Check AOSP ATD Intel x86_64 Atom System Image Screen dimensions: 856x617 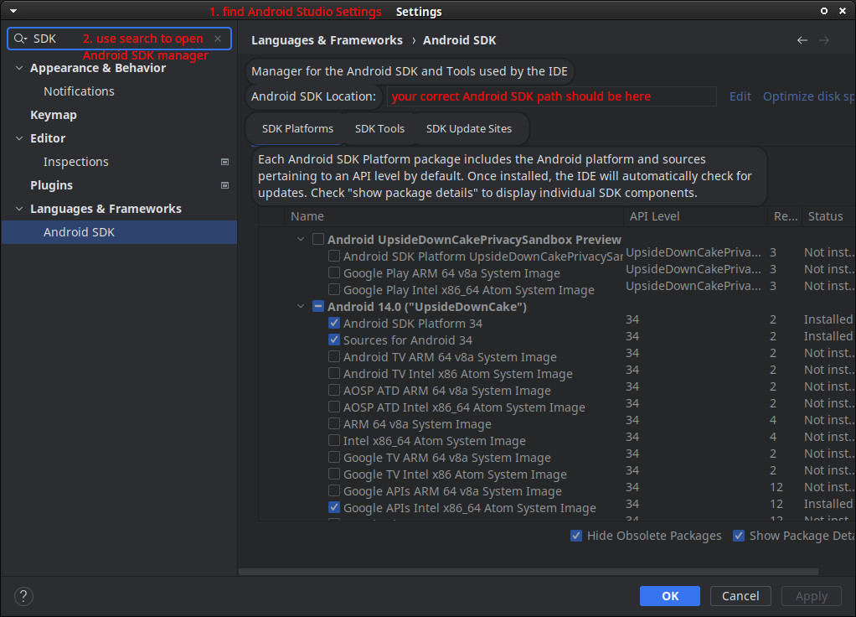[x=334, y=407]
